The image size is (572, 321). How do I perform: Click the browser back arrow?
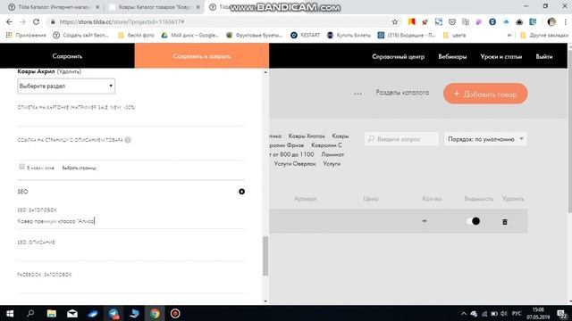[9, 21]
